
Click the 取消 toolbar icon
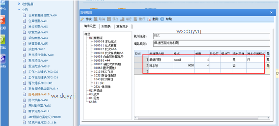pyautogui.click(x=95, y=19)
